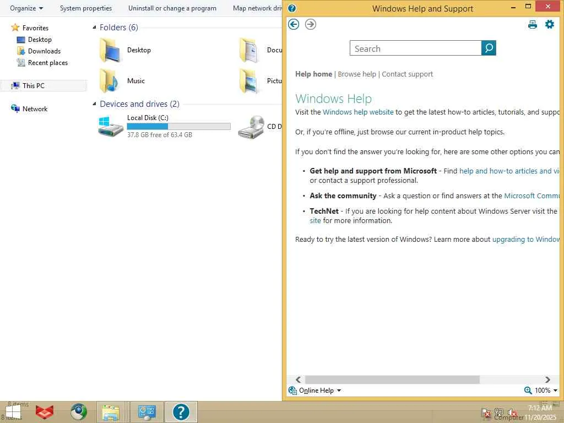Print the help page
The width and height of the screenshot is (564, 423).
point(533,24)
